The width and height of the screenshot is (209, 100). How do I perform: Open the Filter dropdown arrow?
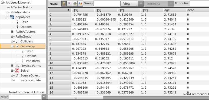click(x=44, y=97)
